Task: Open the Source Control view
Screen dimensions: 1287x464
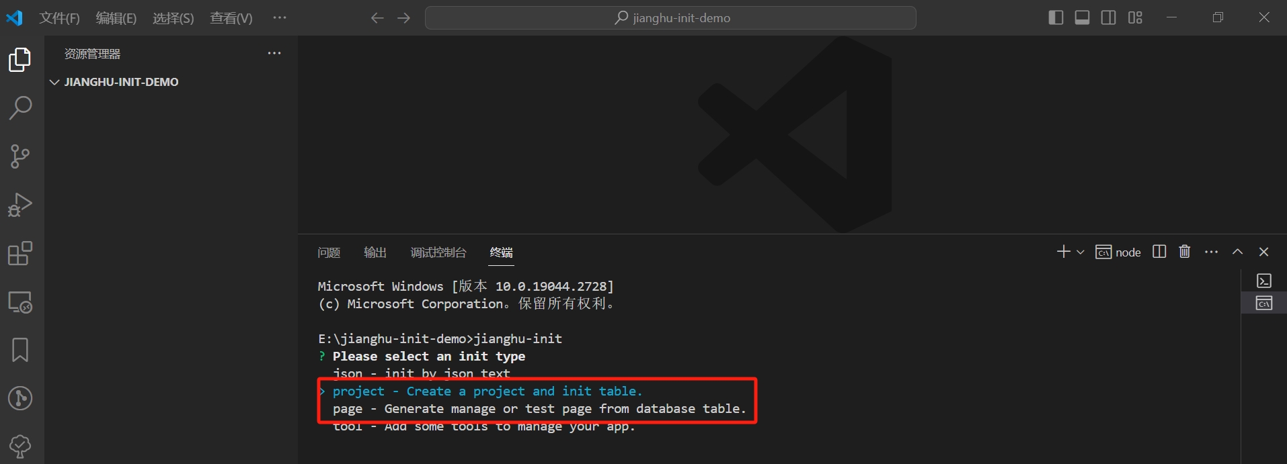Action: 20,156
